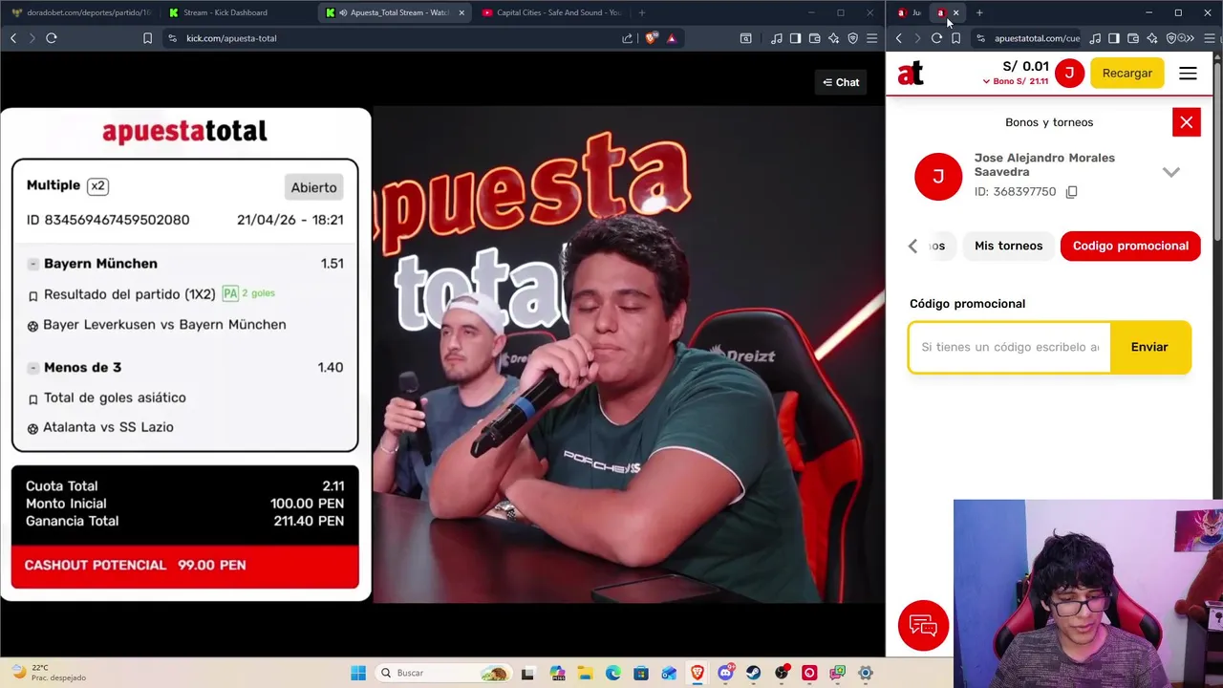Bookmark the kick.com page

(147, 38)
